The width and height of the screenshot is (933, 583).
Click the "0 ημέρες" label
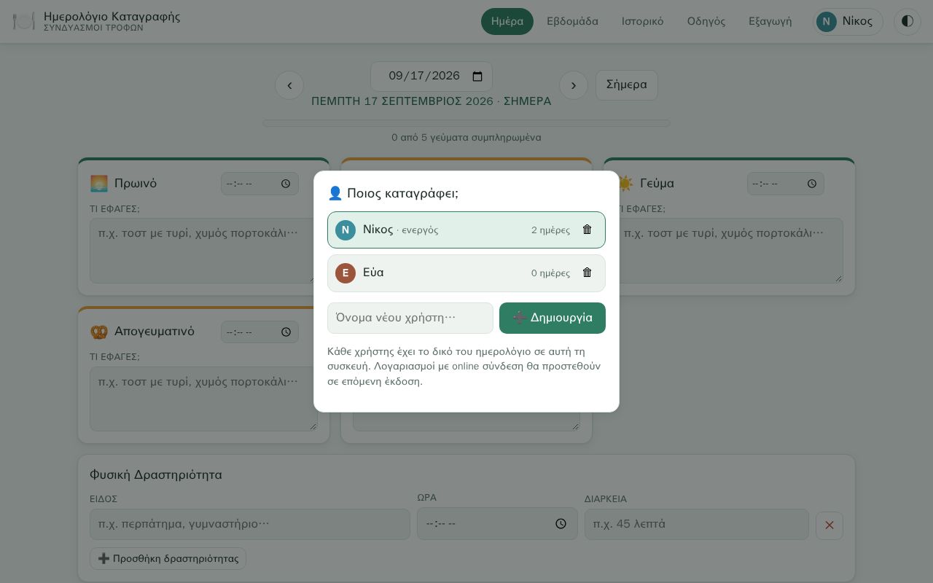click(550, 273)
